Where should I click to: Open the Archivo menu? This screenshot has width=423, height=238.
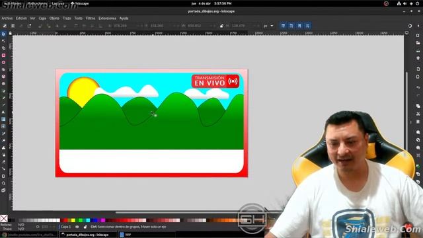pos(7,19)
